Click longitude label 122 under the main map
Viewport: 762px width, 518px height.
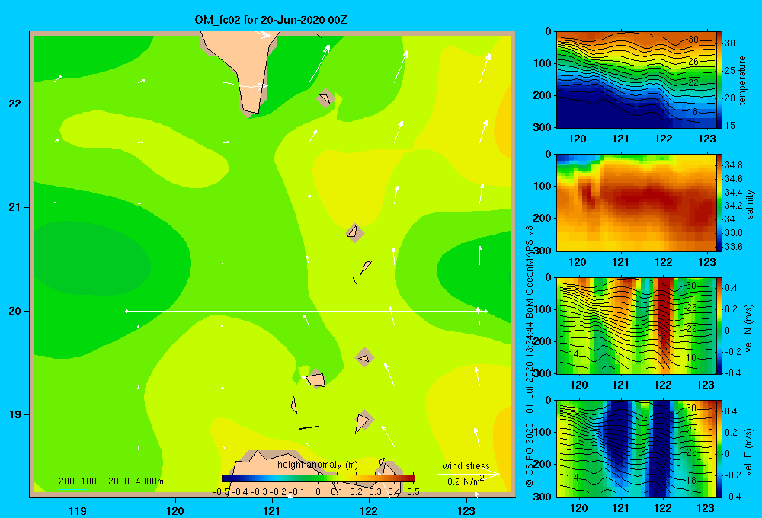[x=370, y=510]
